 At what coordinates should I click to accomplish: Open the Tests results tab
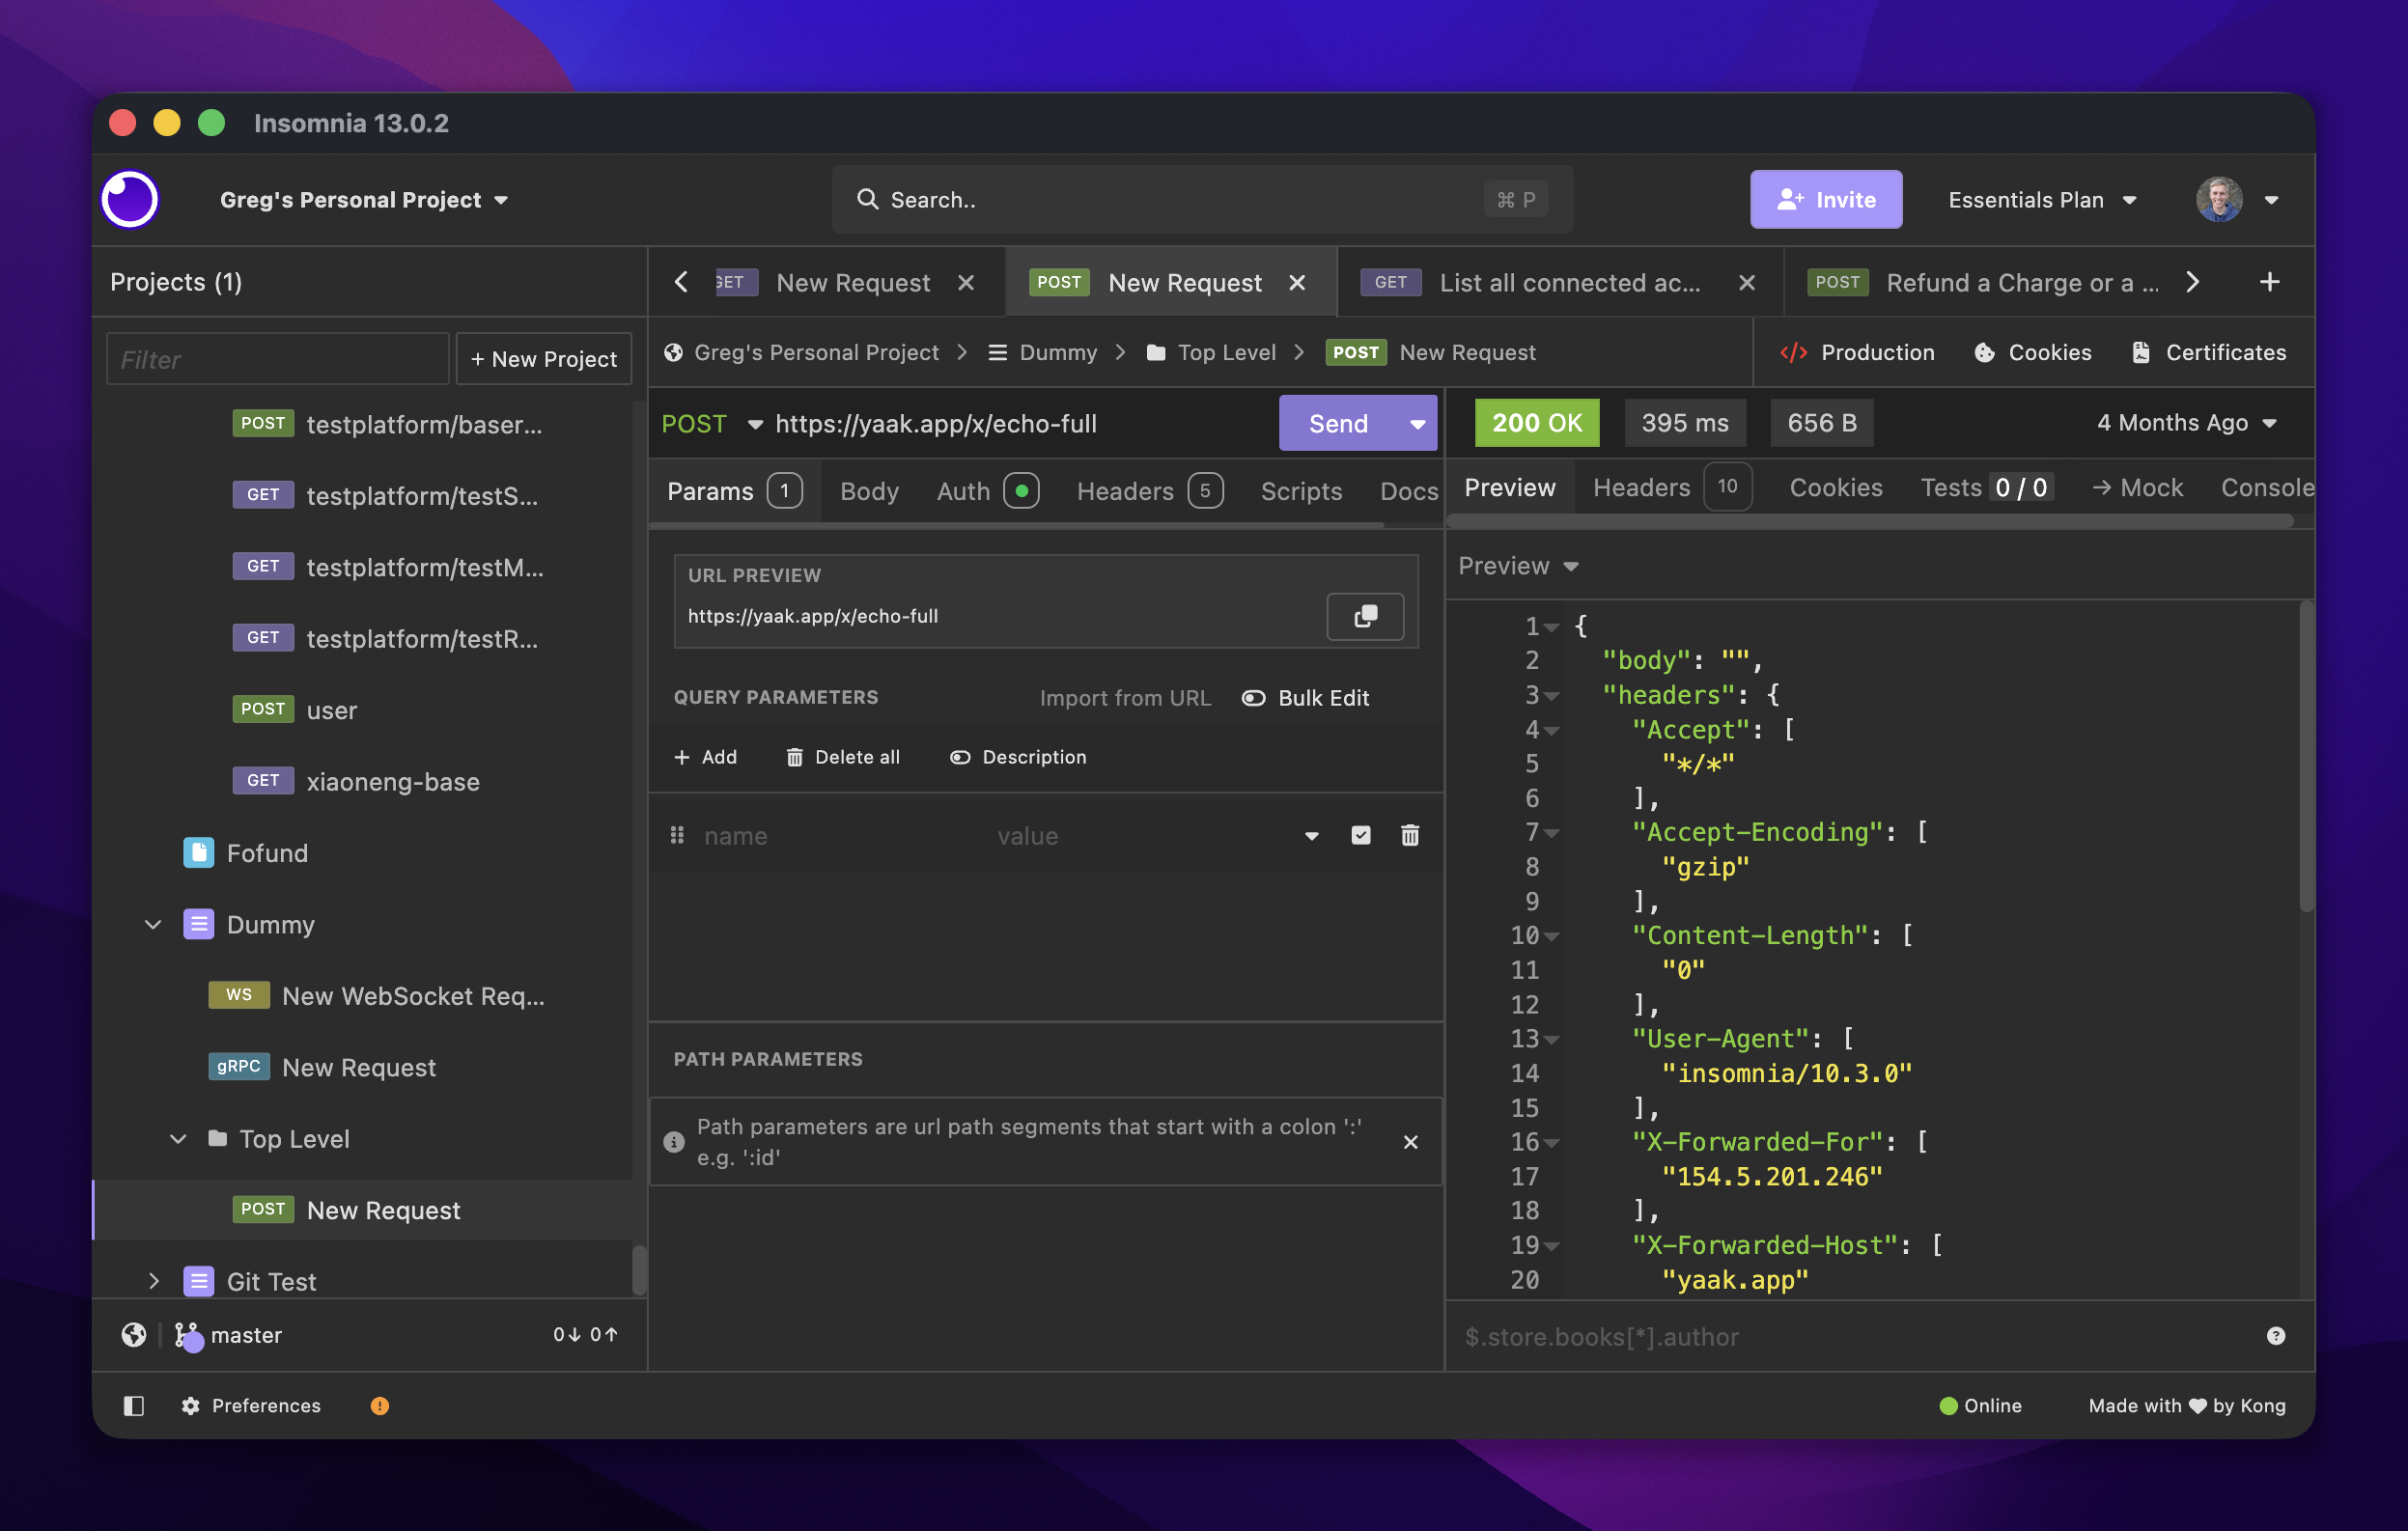[x=1986, y=487]
